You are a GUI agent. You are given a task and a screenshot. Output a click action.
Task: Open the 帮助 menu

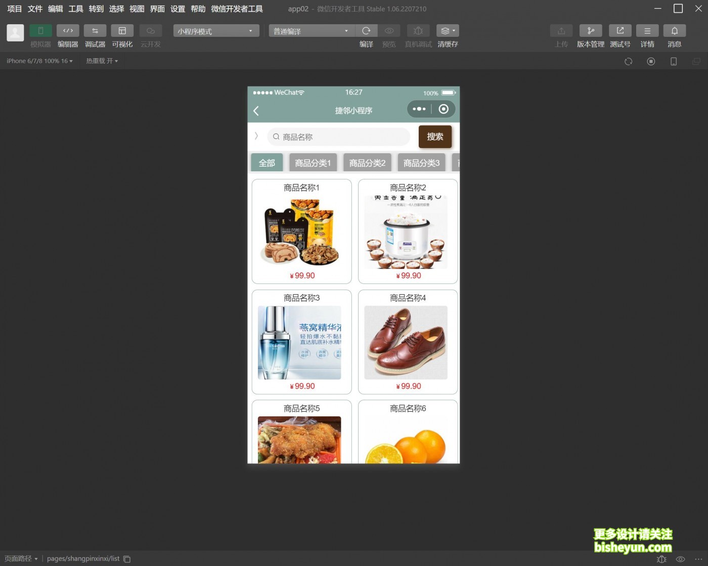(x=198, y=9)
